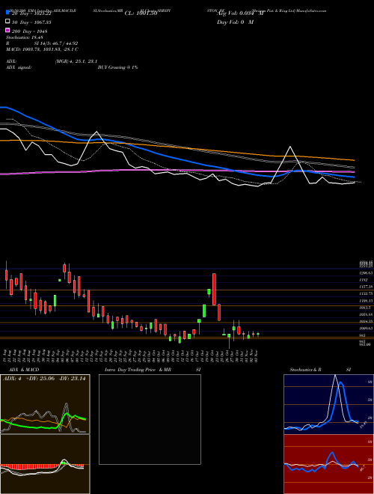
Task: Click the '50 Day = 1067.35' legend text
Action: (31, 22)
